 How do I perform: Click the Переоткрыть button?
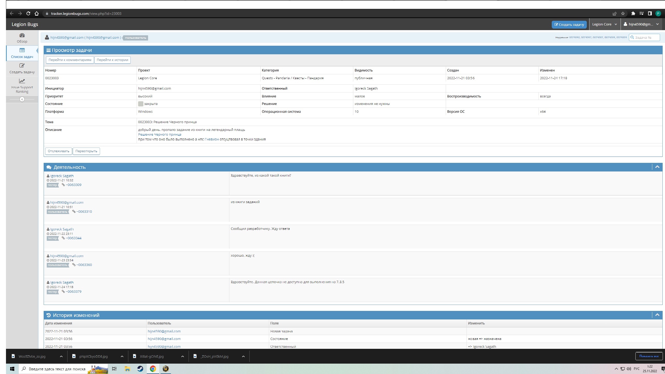click(x=86, y=151)
